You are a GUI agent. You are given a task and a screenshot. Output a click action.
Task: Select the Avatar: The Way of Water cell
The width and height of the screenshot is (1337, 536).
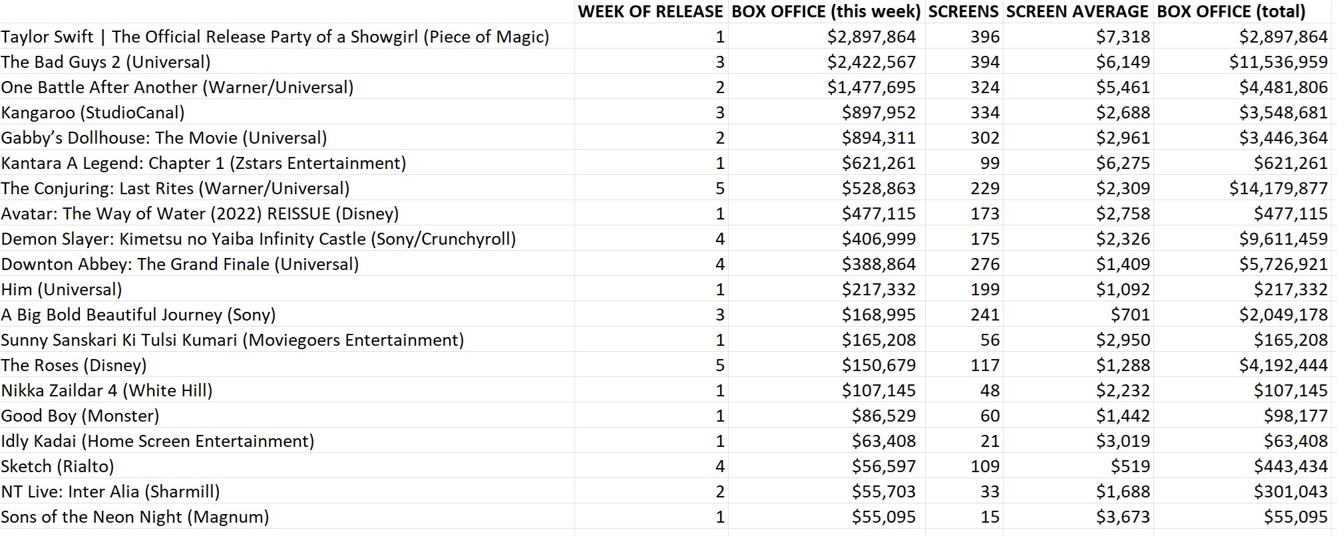[200, 213]
